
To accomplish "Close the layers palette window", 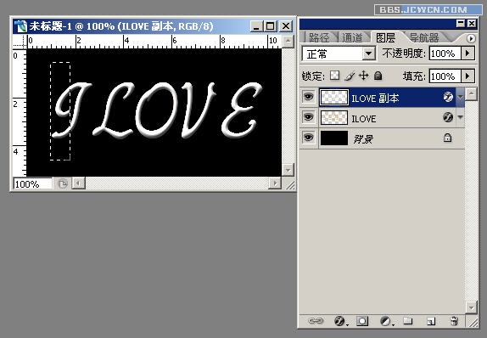I will [472, 23].
